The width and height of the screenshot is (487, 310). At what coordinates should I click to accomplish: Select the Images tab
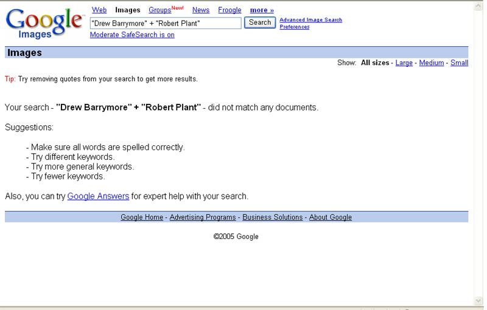(128, 10)
